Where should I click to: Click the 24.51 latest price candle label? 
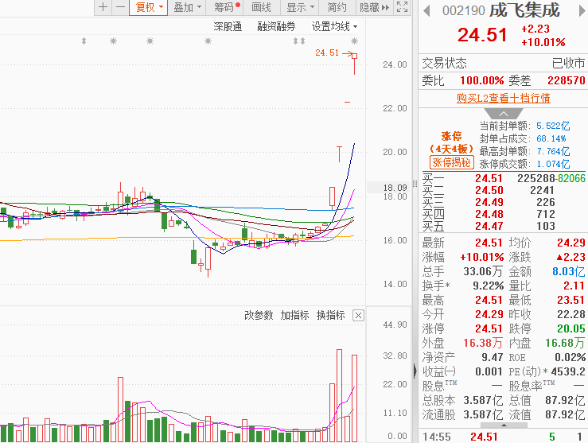pyautogui.click(x=327, y=52)
